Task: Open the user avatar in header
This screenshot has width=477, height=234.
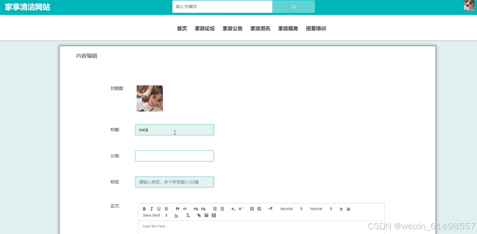Action: pyautogui.click(x=469, y=5)
